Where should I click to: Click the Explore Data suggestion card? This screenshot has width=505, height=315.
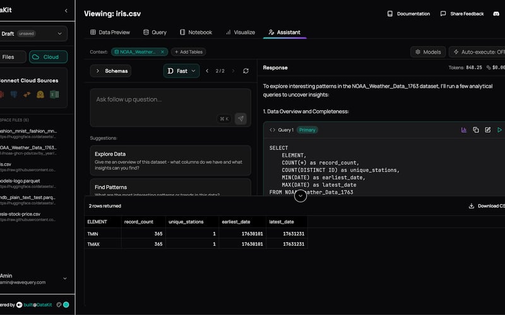click(170, 161)
